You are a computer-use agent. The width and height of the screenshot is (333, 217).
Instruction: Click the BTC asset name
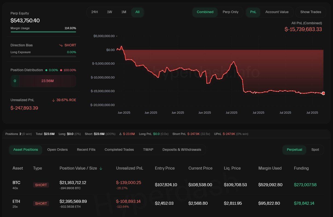click(x=16, y=183)
